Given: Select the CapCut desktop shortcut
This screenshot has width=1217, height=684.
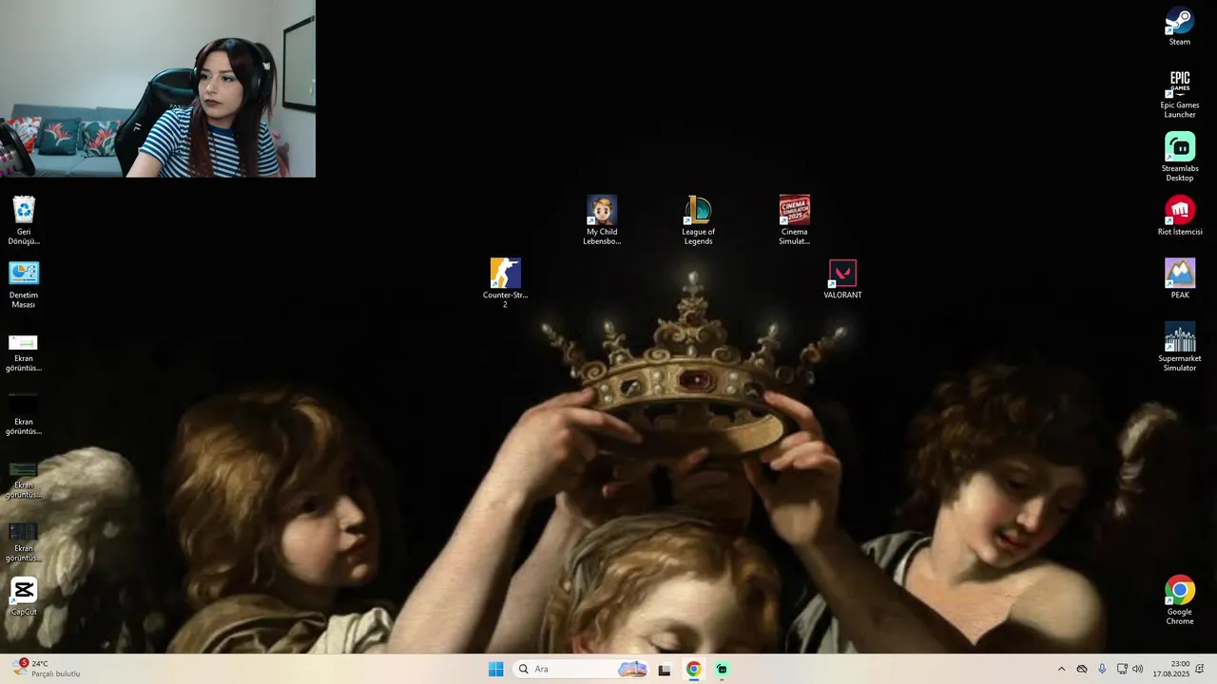Looking at the screenshot, I should tap(24, 597).
